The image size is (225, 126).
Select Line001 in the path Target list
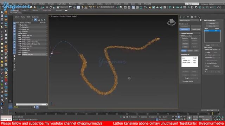[x=212, y=31]
